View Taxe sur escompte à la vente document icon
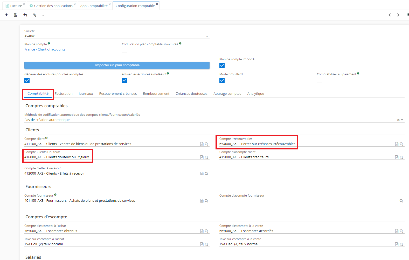The height and width of the screenshot is (260, 409). point(397,244)
